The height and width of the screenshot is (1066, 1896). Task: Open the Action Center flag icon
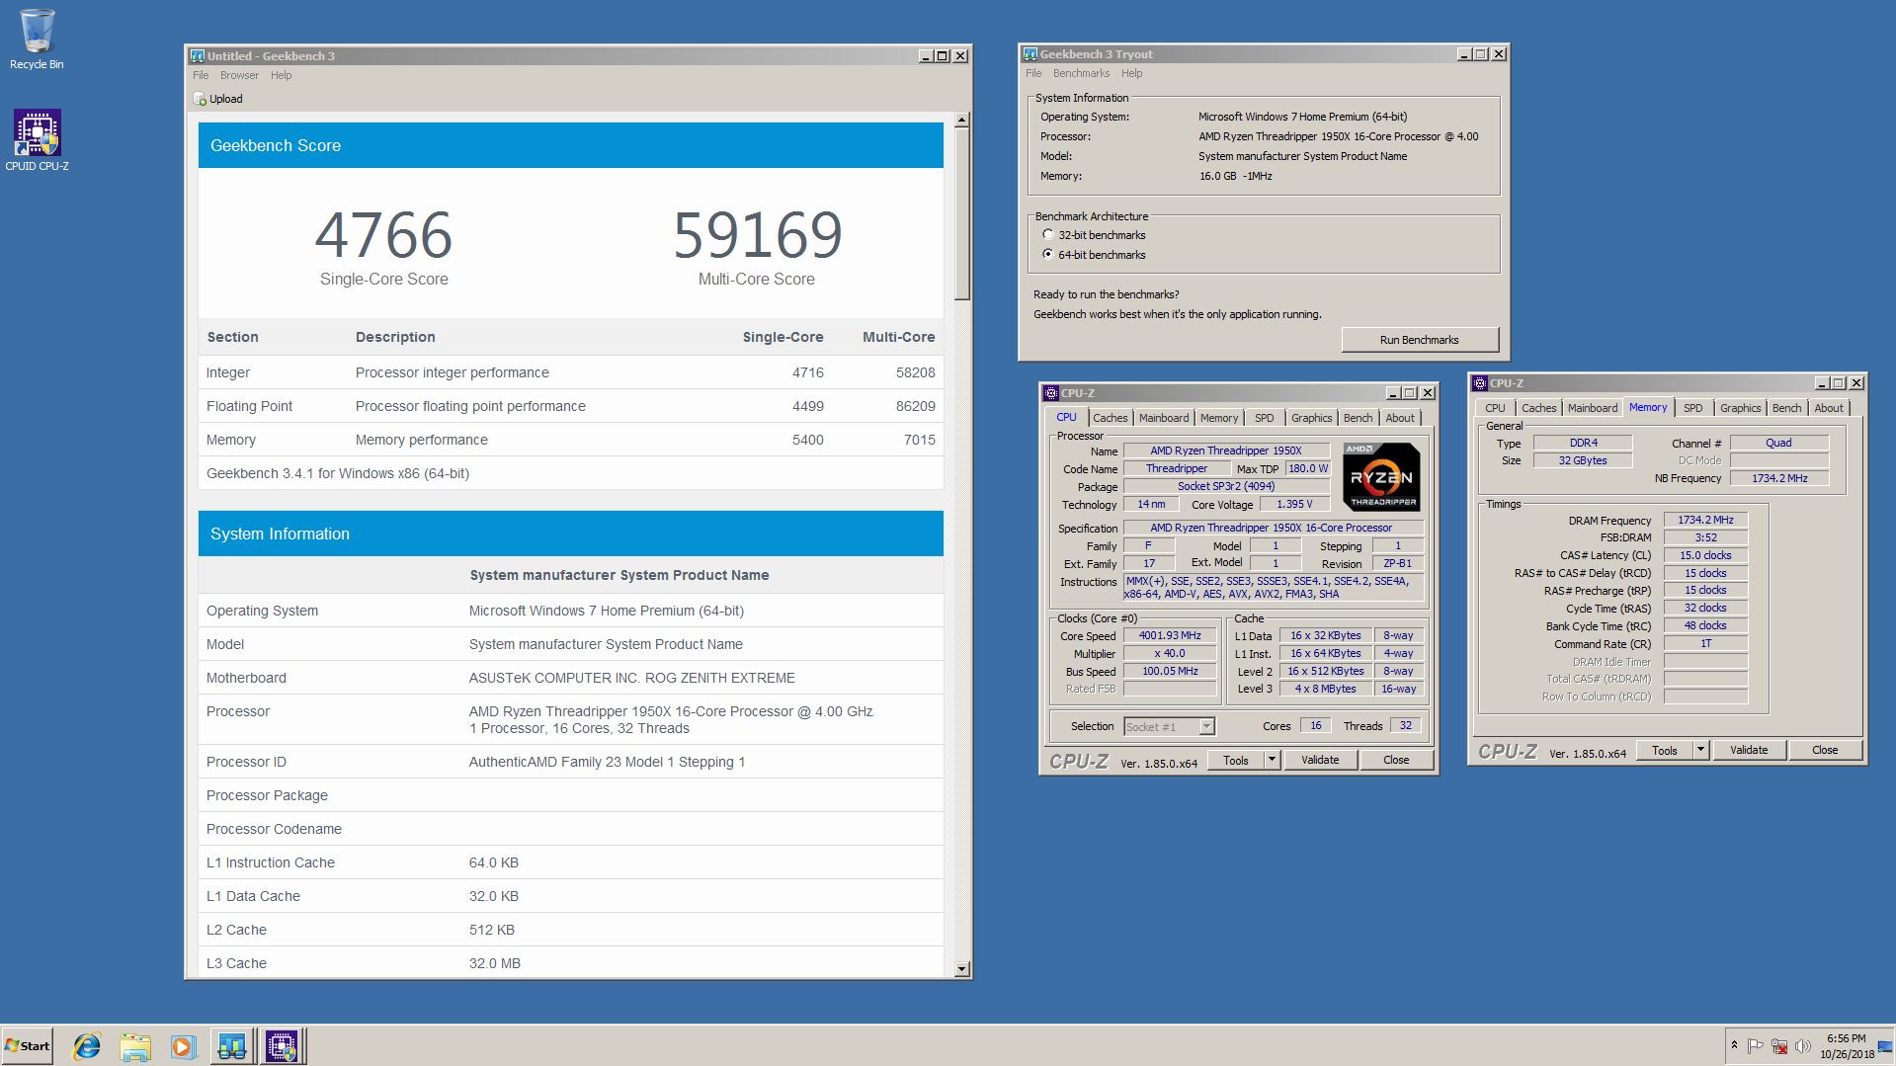(x=1756, y=1046)
